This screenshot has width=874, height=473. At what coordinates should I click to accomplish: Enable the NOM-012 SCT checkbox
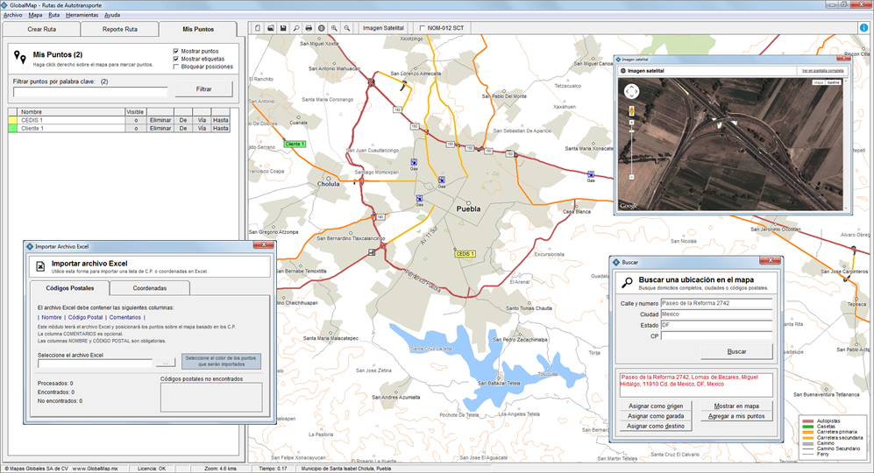[x=422, y=28]
